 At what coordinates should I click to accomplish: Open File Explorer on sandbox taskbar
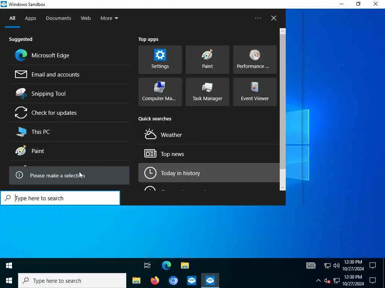coord(185,265)
